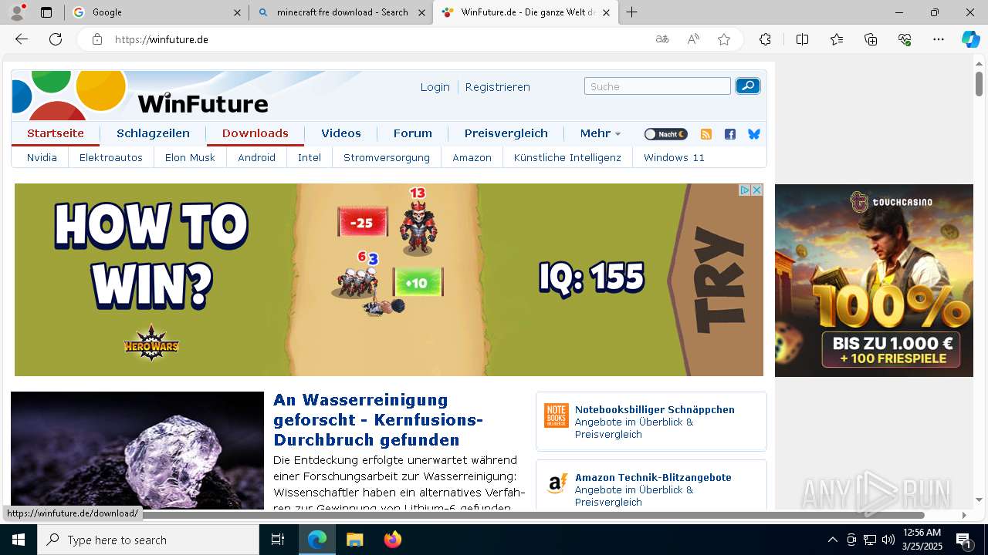Open WinFuture Facebook page icon
Screen dimensions: 988x555
click(x=730, y=134)
